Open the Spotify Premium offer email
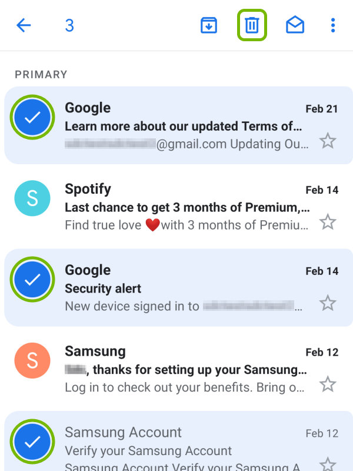 pyautogui.click(x=176, y=207)
